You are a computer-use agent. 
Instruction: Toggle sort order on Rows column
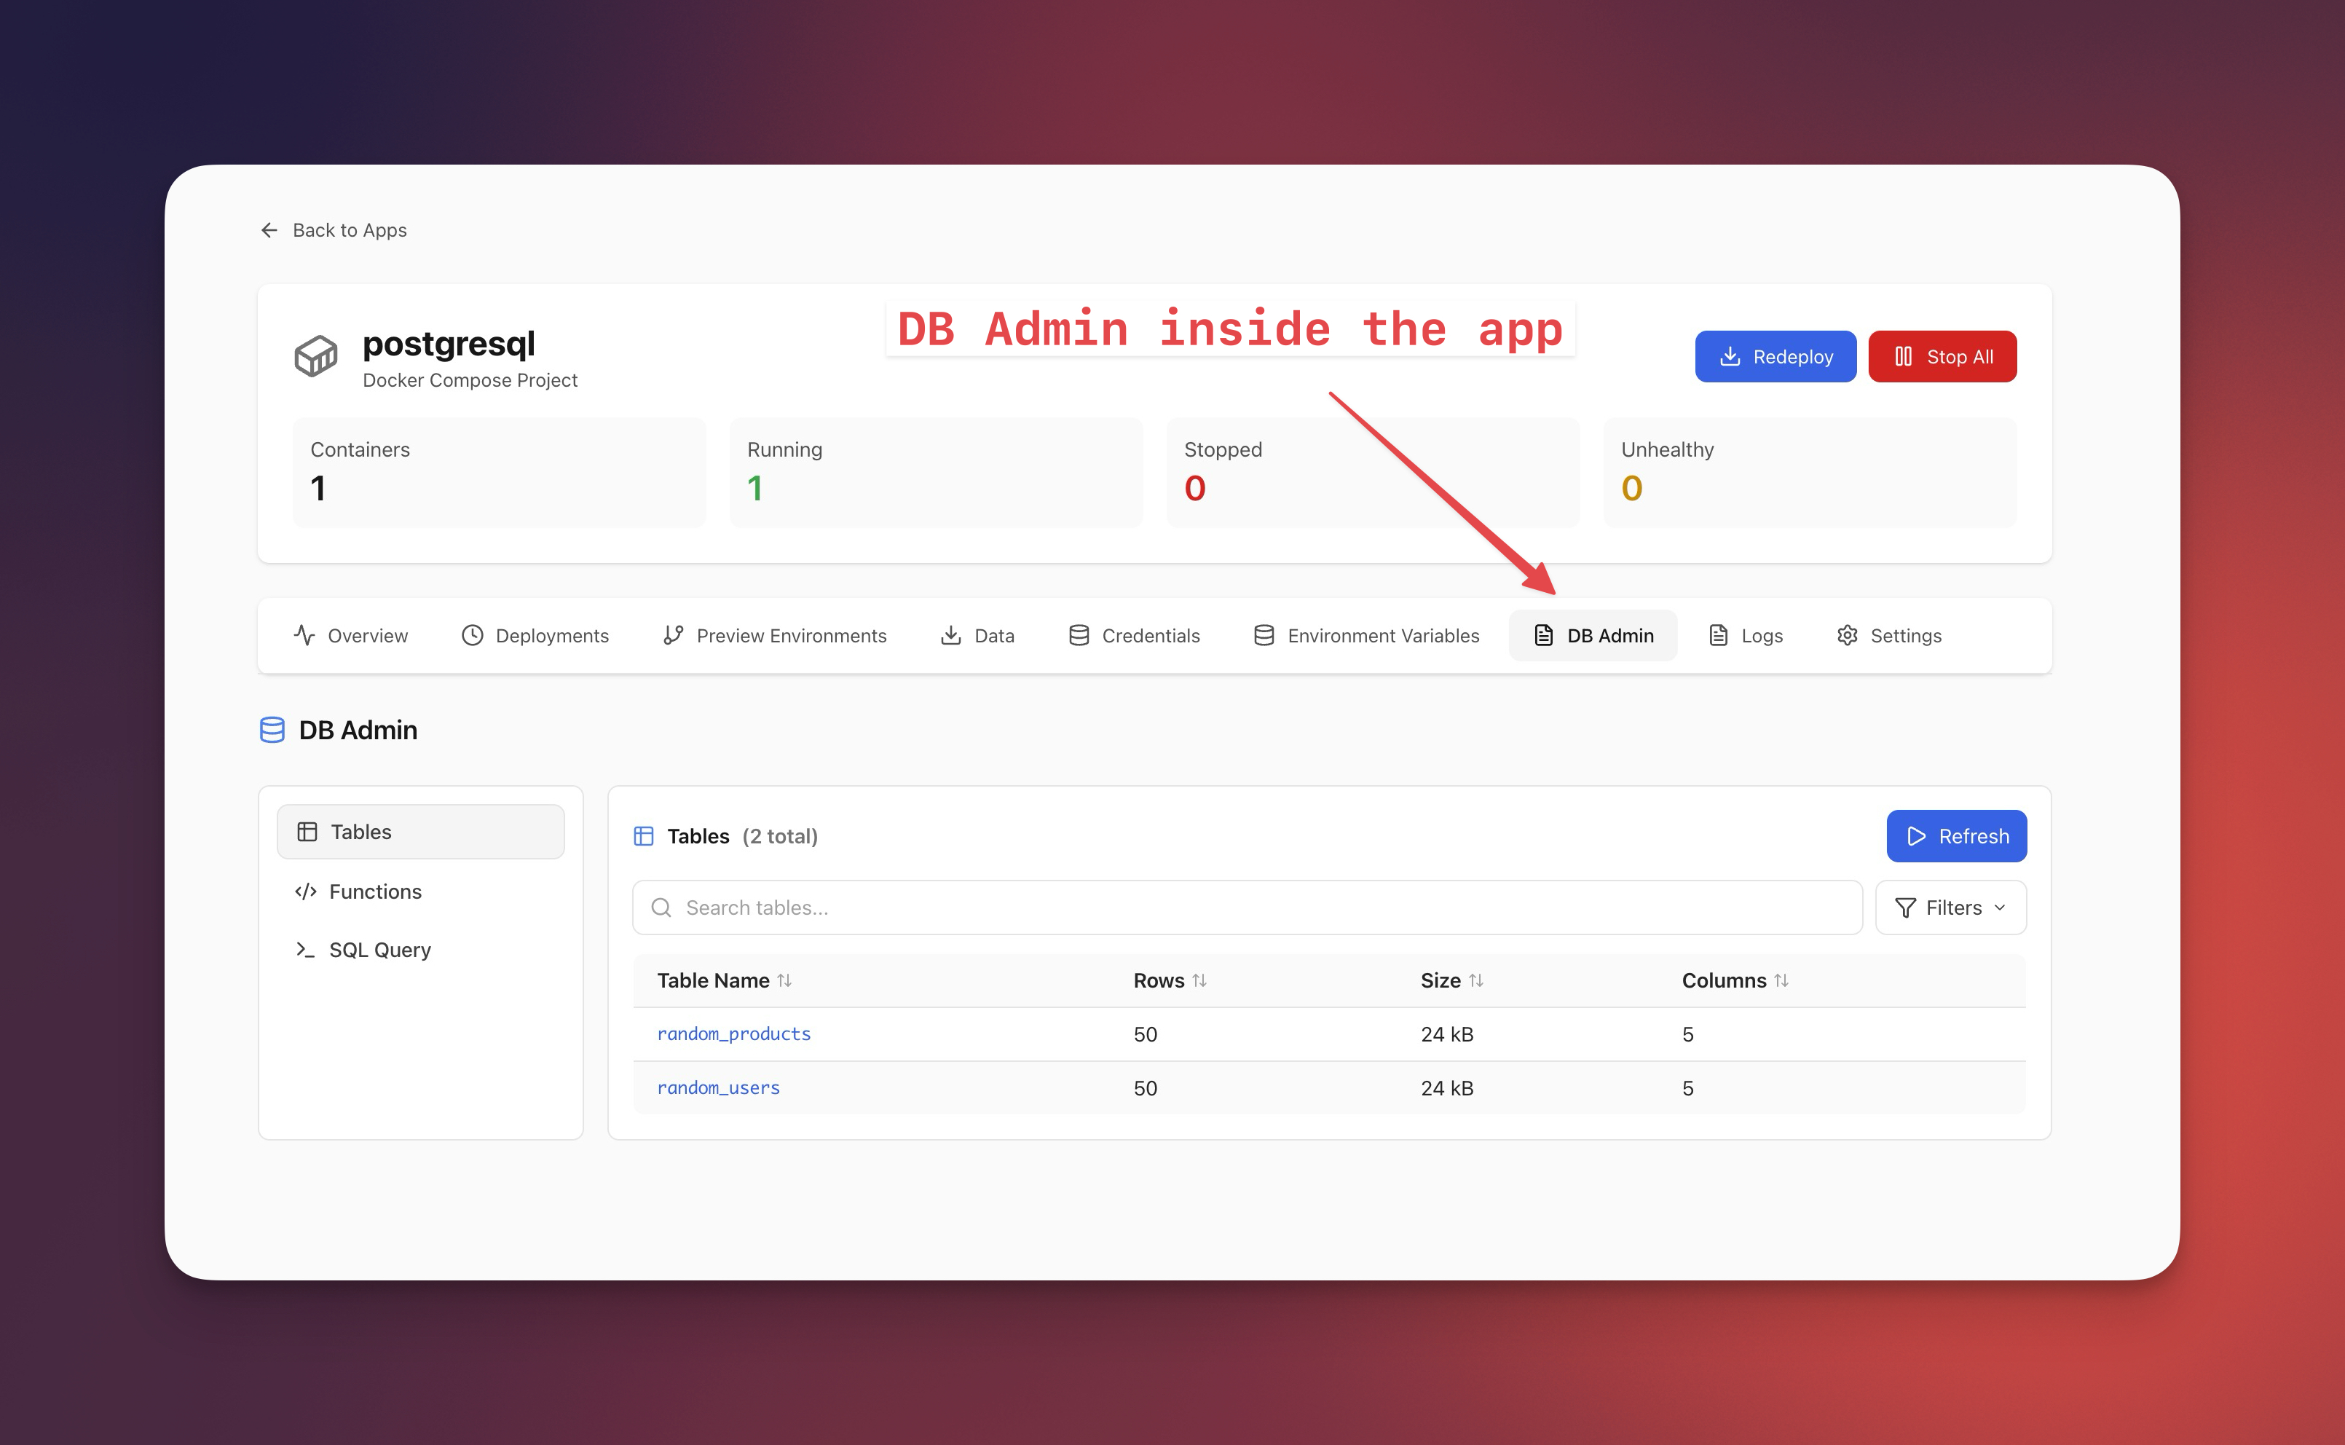tap(1199, 980)
